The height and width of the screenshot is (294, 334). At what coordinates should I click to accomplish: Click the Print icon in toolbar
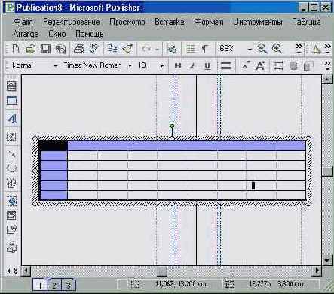pos(79,49)
